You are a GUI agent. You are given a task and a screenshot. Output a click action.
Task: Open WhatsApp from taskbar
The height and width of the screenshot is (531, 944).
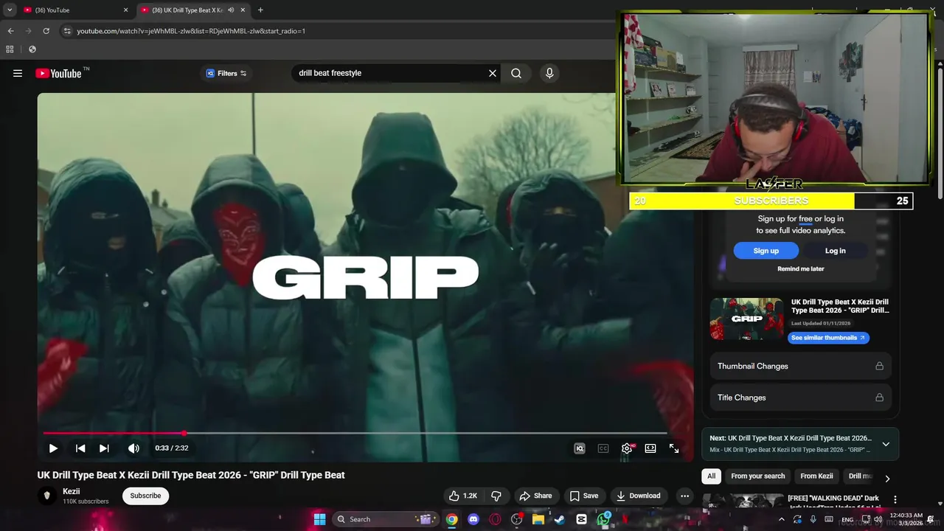604,519
